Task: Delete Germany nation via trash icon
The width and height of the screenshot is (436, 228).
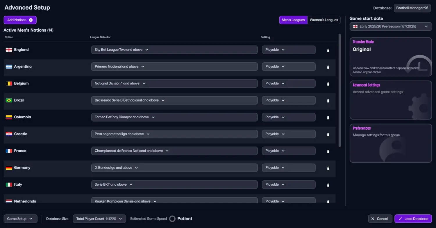Action: 328,168
